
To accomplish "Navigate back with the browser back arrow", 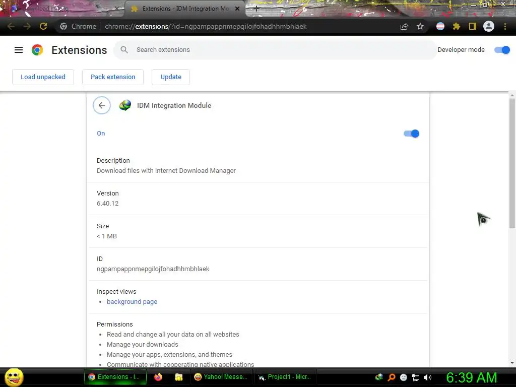I will [x=11, y=26].
